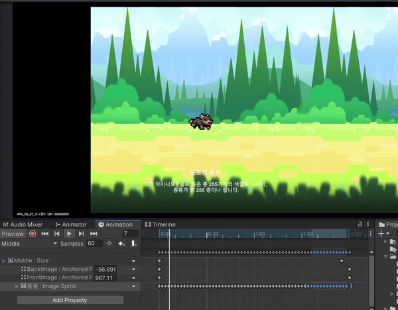Open the Middle animation clip dropdown
The image size is (398, 310).
[29, 244]
